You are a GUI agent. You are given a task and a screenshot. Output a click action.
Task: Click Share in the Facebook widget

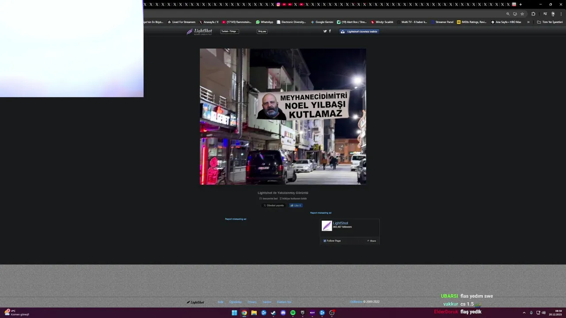371,241
